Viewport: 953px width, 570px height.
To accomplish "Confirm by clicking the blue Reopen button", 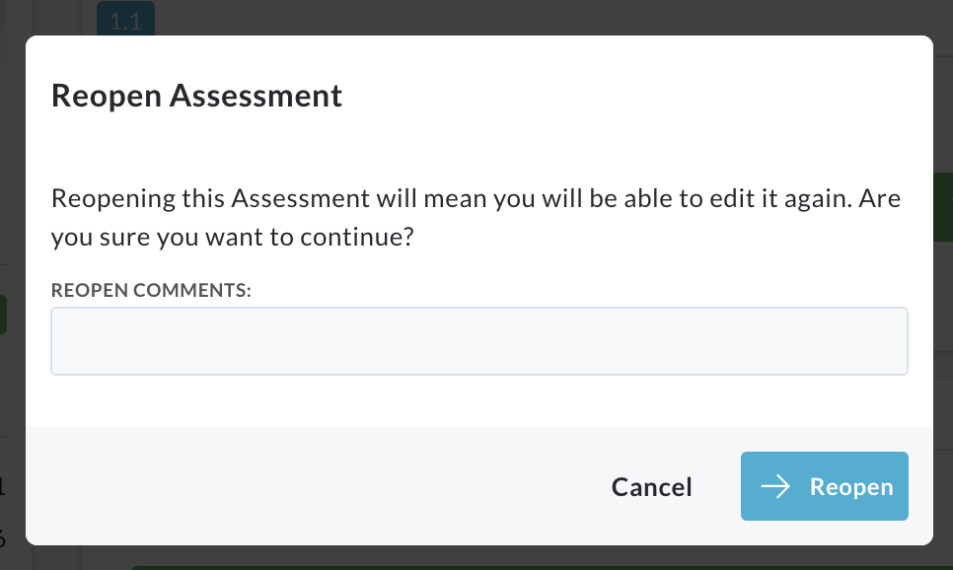I will [x=824, y=486].
